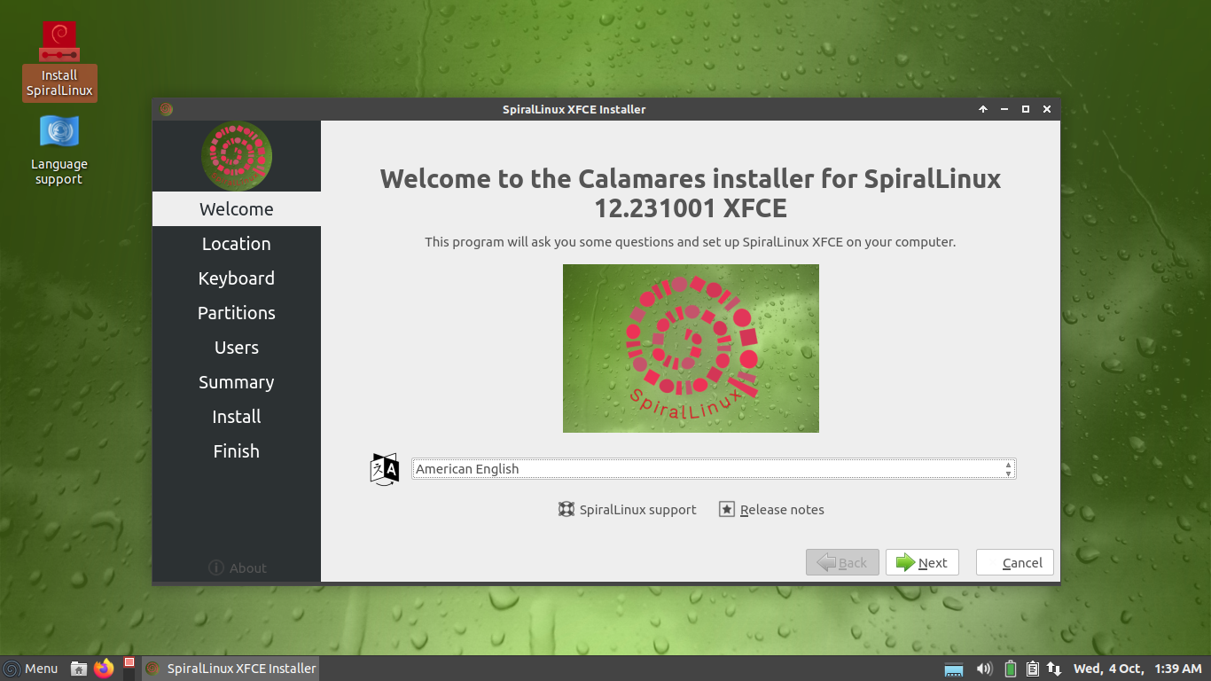Click the SpiralLinux support lifebuoy icon
Viewport: 1211px width, 681px height.
click(566, 509)
